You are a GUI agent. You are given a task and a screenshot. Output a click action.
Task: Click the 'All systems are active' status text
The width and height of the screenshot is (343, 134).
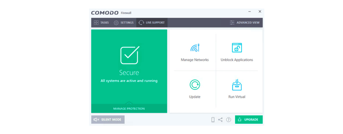(129, 81)
